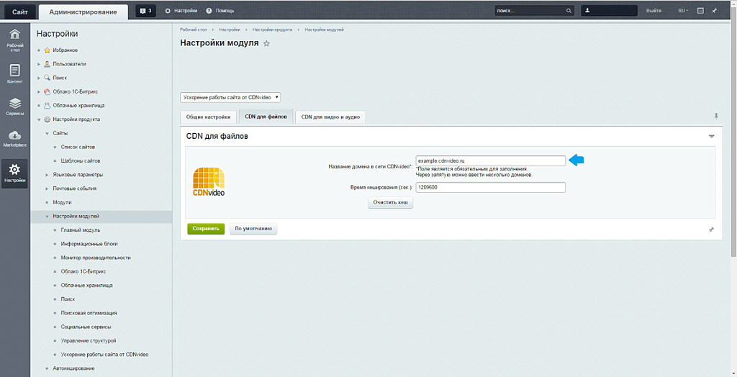Viewport: 737px width, 377px height.
Task: Click the green Сохранить button
Action: click(x=206, y=229)
